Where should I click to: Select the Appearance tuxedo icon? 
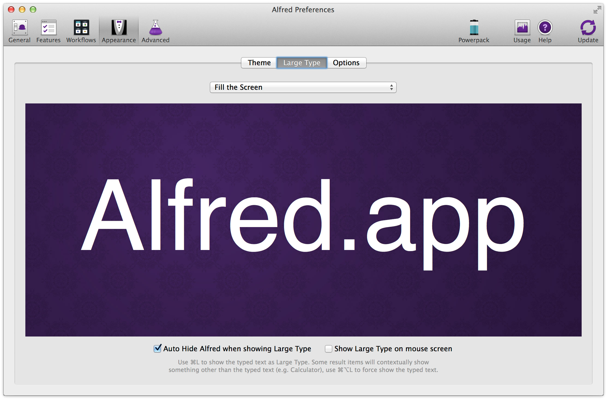tap(119, 31)
